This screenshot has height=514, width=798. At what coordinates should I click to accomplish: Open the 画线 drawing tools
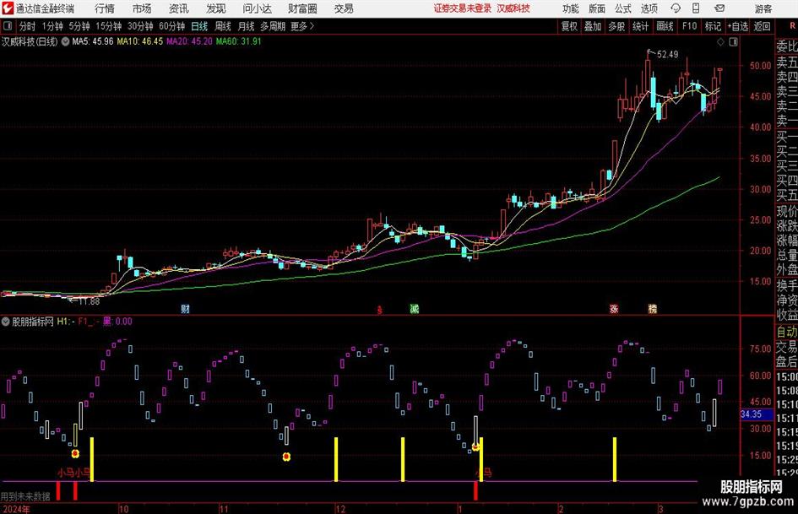coord(665,26)
